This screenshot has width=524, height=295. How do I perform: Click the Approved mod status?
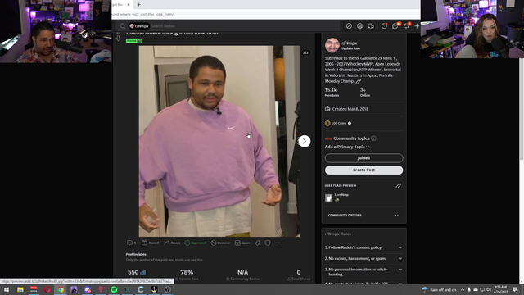click(x=196, y=243)
